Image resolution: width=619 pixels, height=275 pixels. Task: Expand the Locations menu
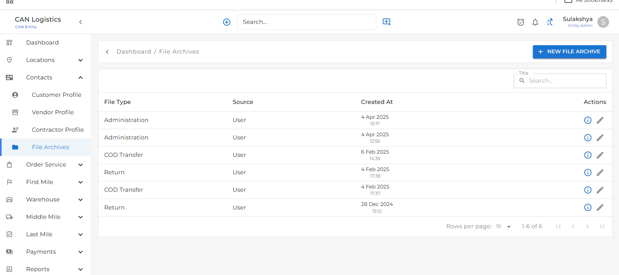(81, 60)
